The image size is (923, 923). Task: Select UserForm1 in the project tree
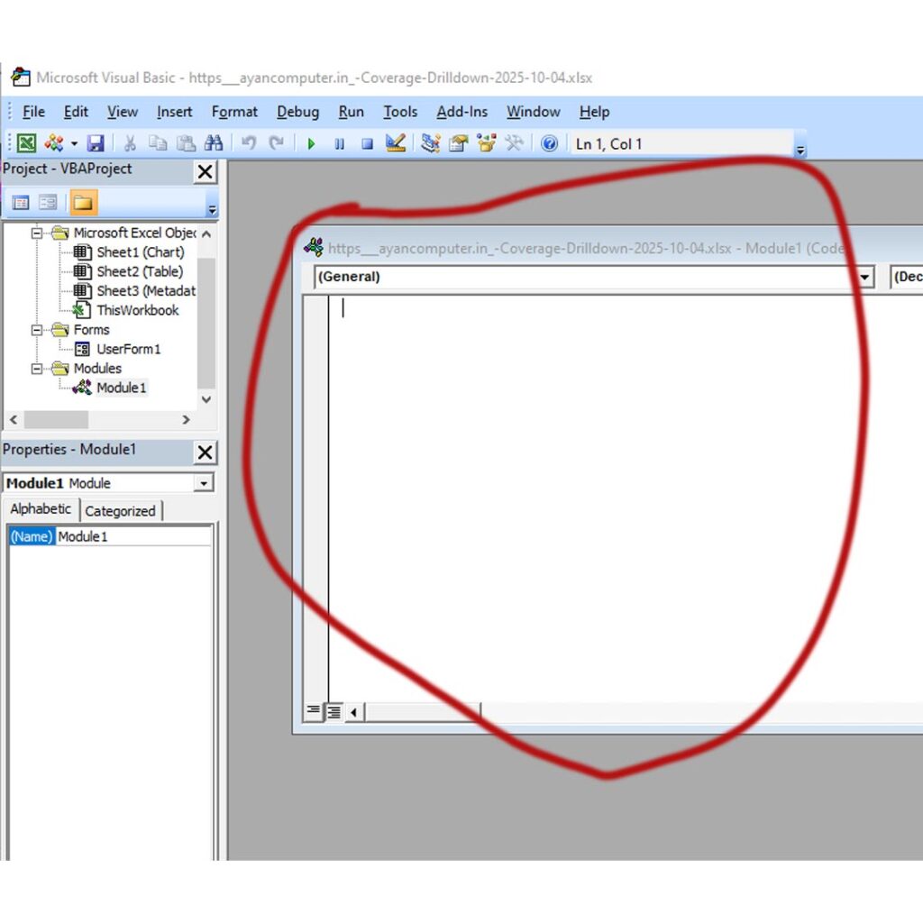pos(128,349)
